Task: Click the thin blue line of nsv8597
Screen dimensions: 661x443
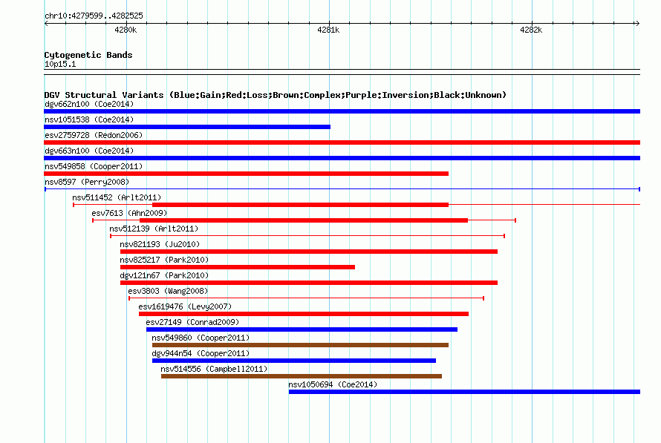Action: [342, 189]
